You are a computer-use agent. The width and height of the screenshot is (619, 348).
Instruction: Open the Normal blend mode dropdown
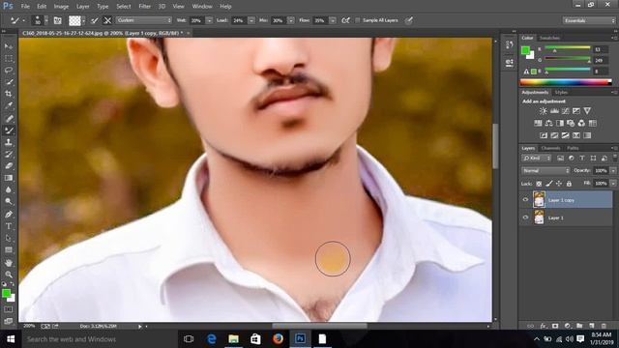coord(545,171)
